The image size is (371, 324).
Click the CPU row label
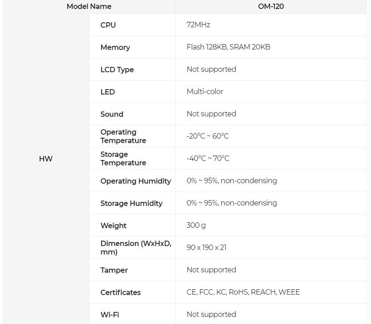(x=108, y=25)
